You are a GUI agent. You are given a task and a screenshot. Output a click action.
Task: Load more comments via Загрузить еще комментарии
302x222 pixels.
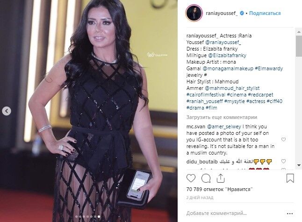pyautogui.click(x=222, y=117)
